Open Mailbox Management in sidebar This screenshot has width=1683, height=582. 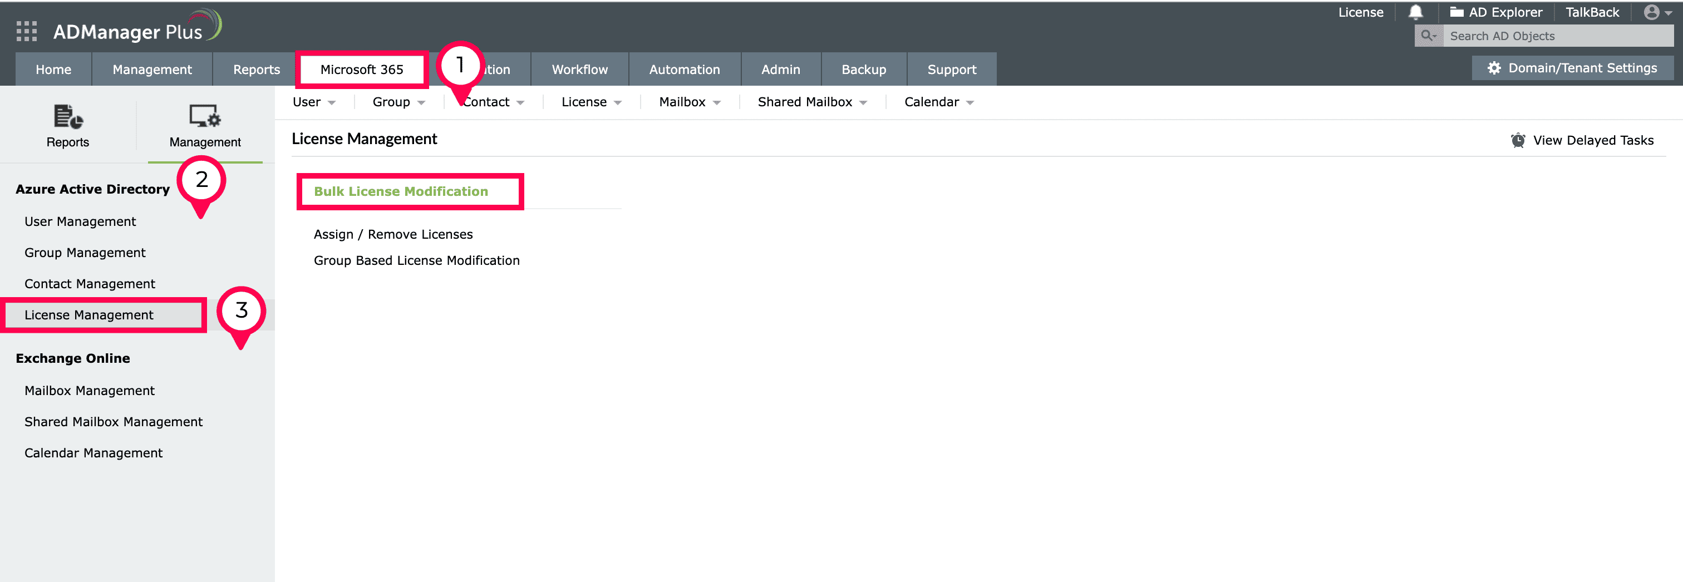point(90,391)
